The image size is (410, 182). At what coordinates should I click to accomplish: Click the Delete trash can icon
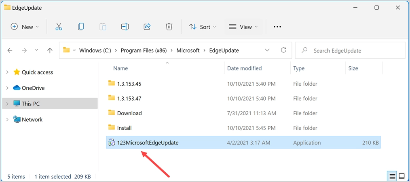[x=169, y=27]
